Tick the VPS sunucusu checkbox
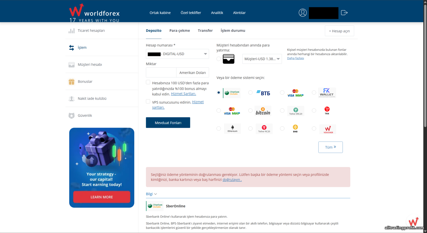The height and width of the screenshot is (233, 427). pyautogui.click(x=148, y=101)
